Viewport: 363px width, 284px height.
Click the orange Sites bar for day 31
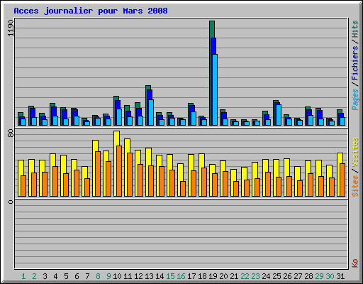tap(342, 180)
